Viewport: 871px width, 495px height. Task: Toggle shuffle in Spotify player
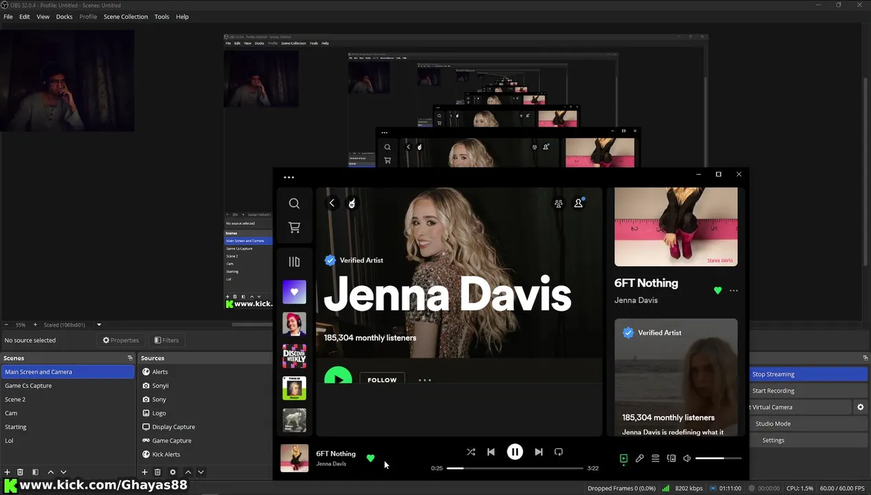(471, 452)
